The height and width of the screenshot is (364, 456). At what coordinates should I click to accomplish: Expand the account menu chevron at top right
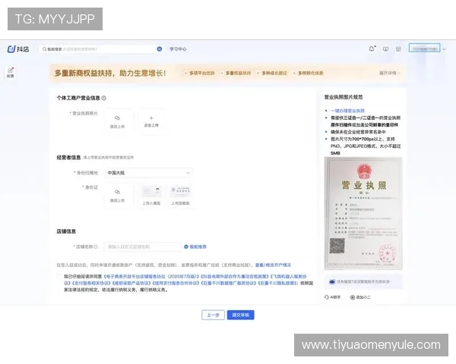(x=445, y=49)
